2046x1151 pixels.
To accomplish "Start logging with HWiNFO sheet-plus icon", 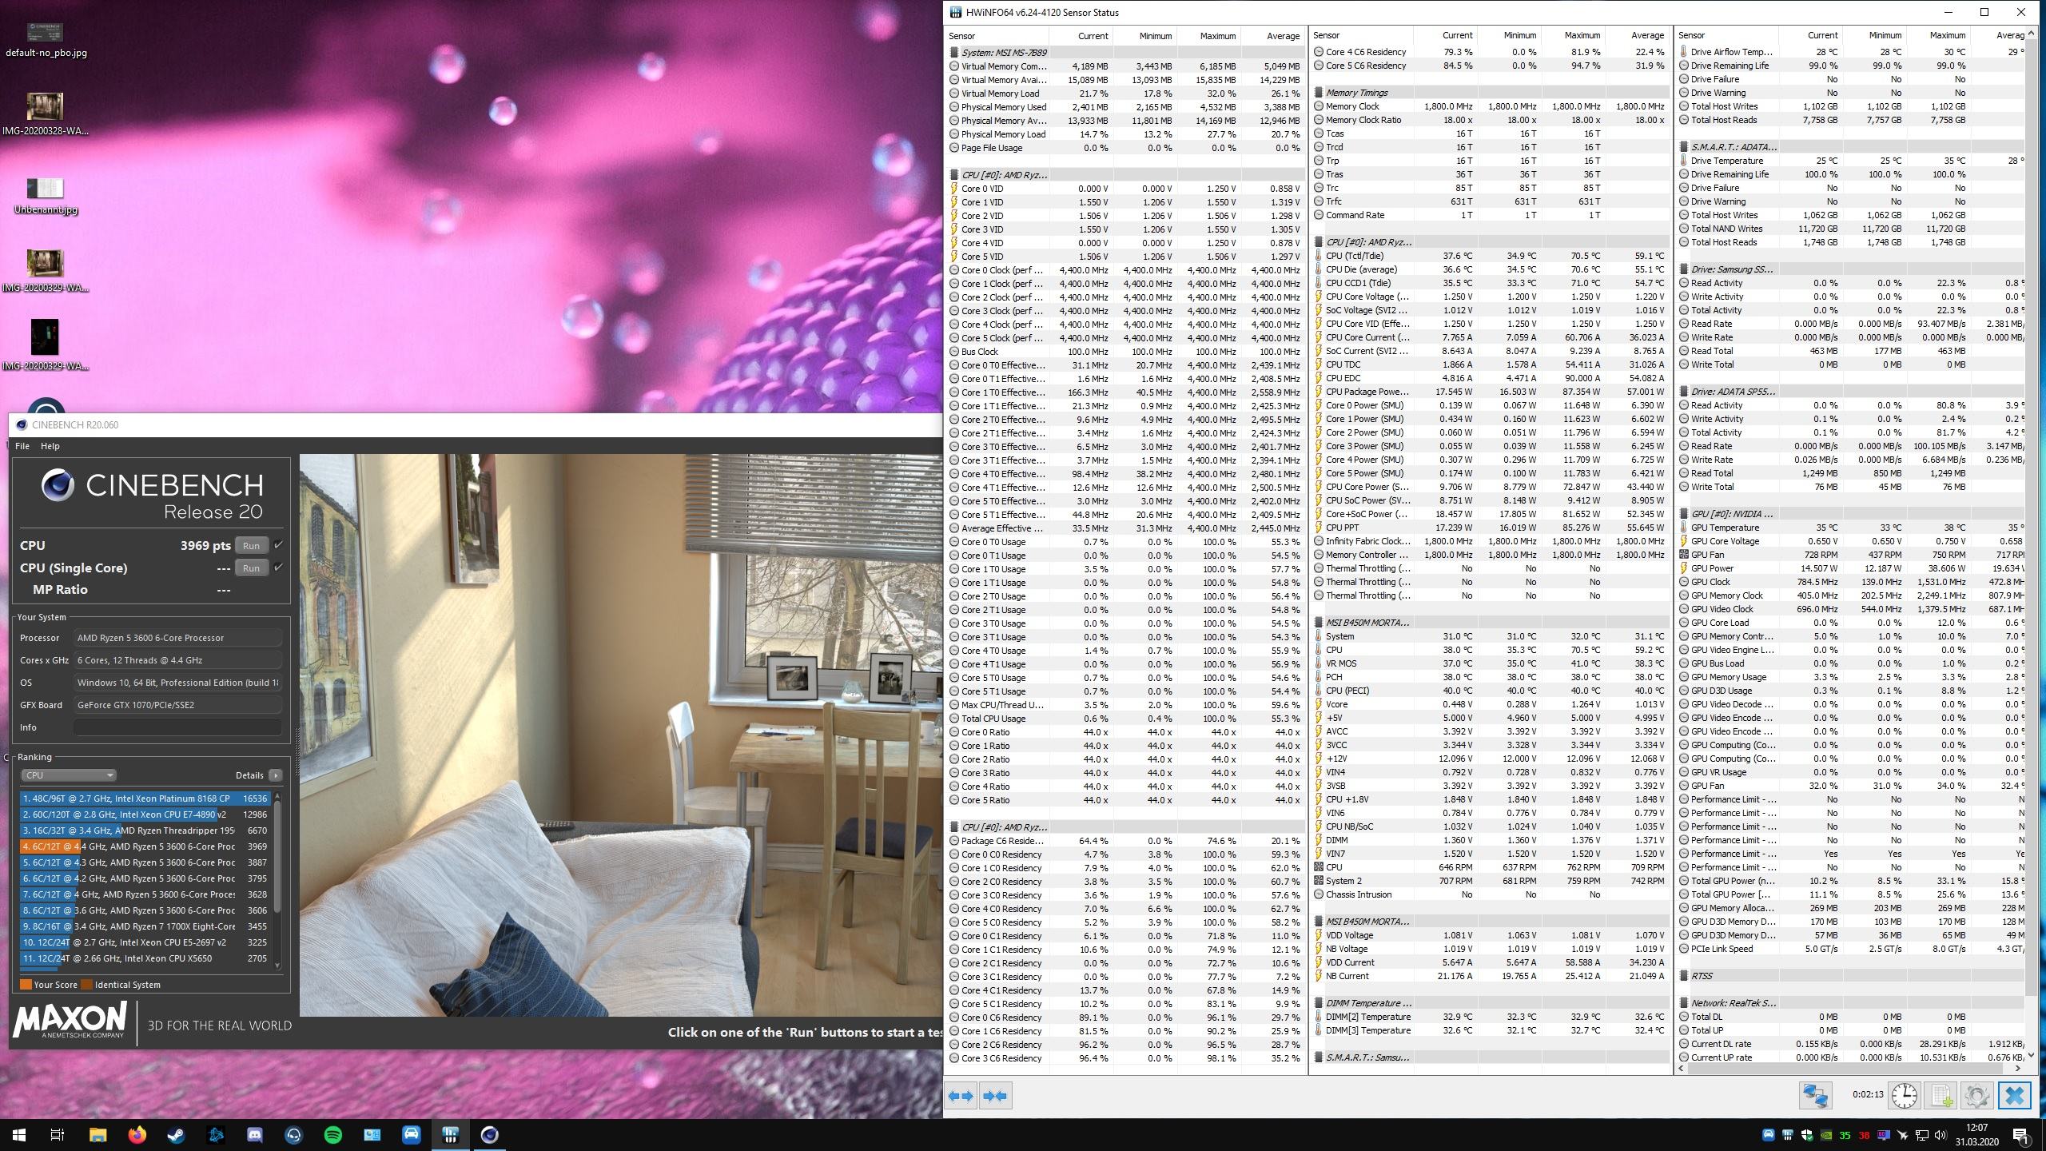I will (x=1941, y=1095).
